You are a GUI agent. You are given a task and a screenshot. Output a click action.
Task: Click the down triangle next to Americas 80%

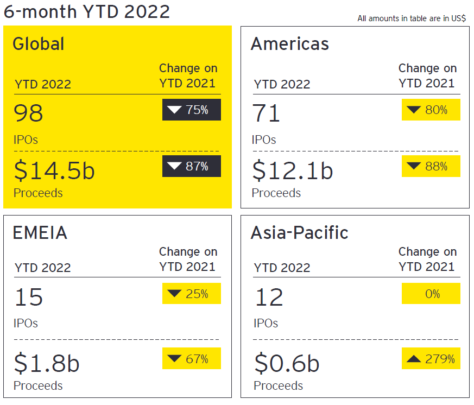tap(414, 110)
